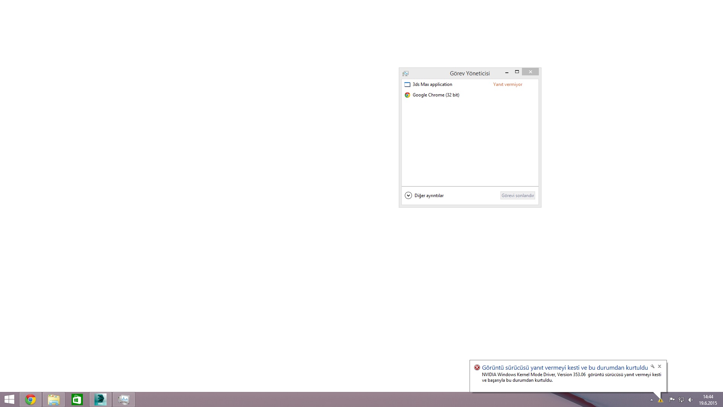723x407 pixels.
Task: Maximize the Görev Yöneticisi window
Action: 517,72
